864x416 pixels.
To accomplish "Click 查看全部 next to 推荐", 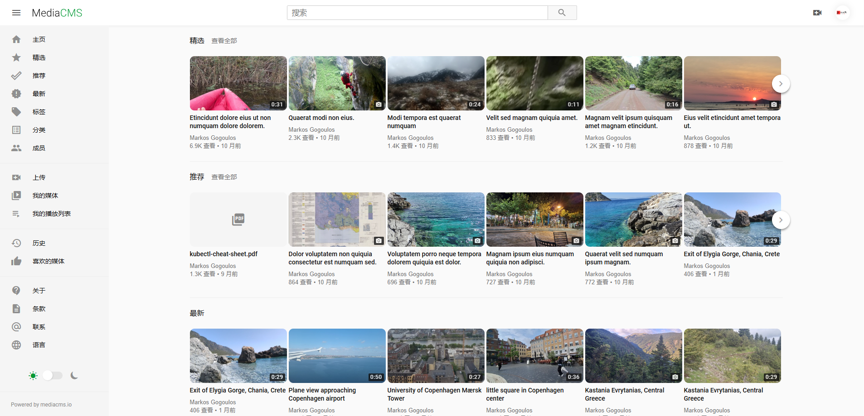I will [224, 177].
